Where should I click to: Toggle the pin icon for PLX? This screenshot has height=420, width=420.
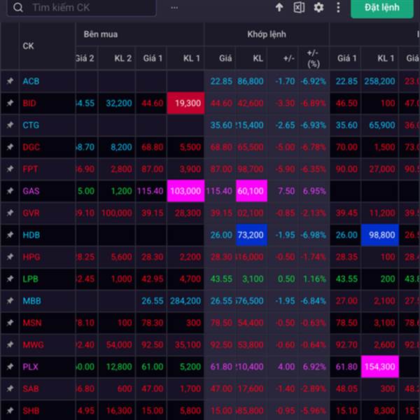coord(10,366)
